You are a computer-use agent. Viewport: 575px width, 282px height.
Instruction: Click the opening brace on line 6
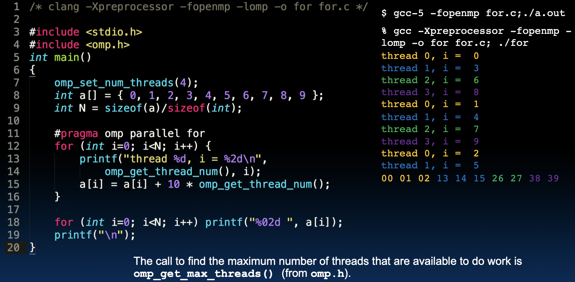tap(33, 70)
